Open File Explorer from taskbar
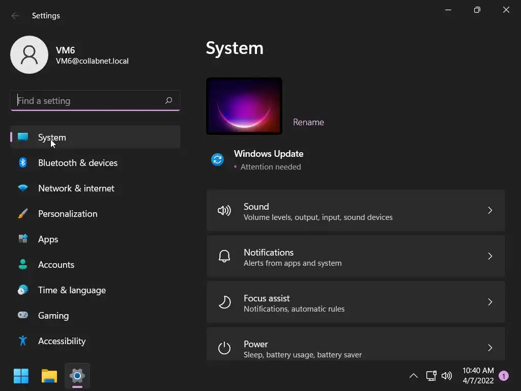Image resolution: width=521 pixels, height=391 pixels. click(x=49, y=376)
